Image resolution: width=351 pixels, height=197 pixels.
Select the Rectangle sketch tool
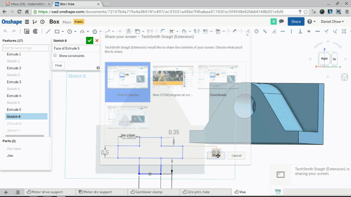tap(57, 32)
